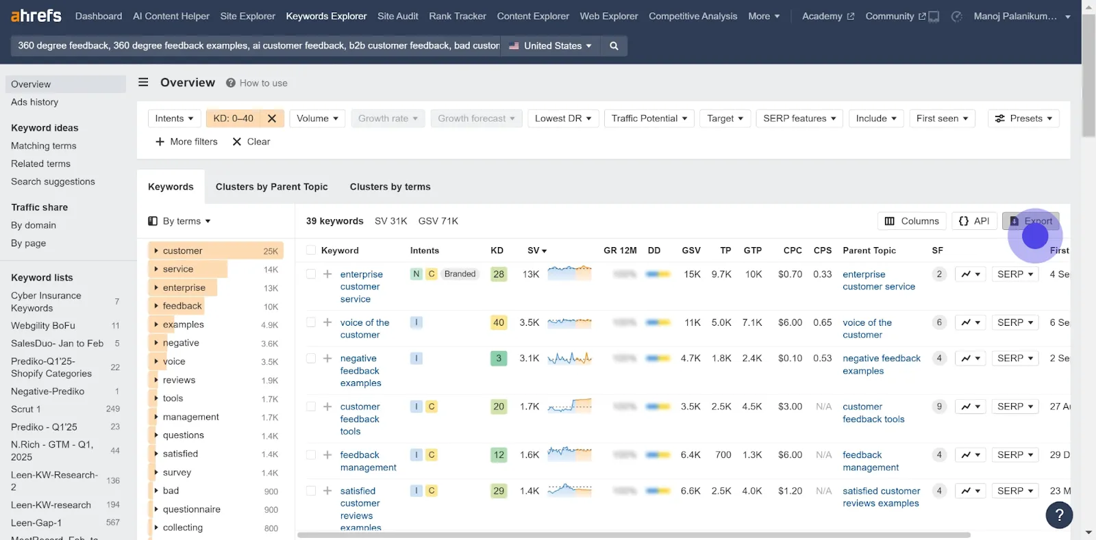Add voice of the customer to list
This screenshot has width=1096, height=540.
(327, 322)
